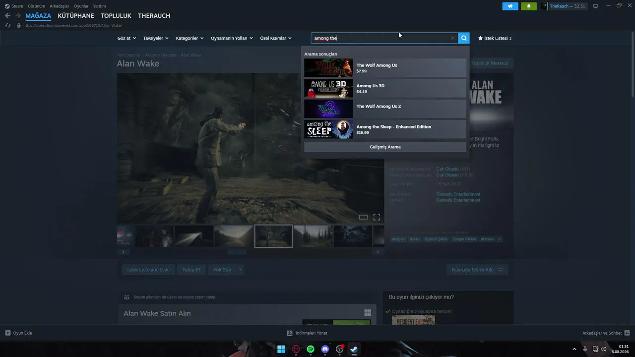Open the Arkadaşlar menu
The height and width of the screenshot is (357, 635).
[59, 6]
